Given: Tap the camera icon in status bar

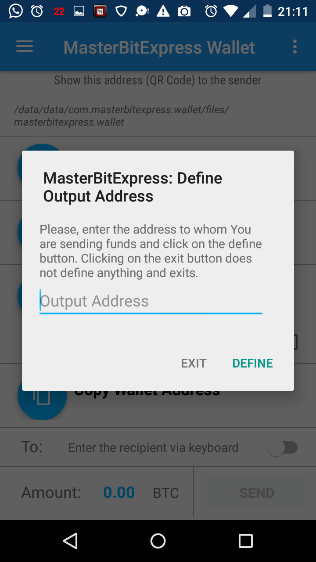Looking at the screenshot, I should click(x=184, y=11).
